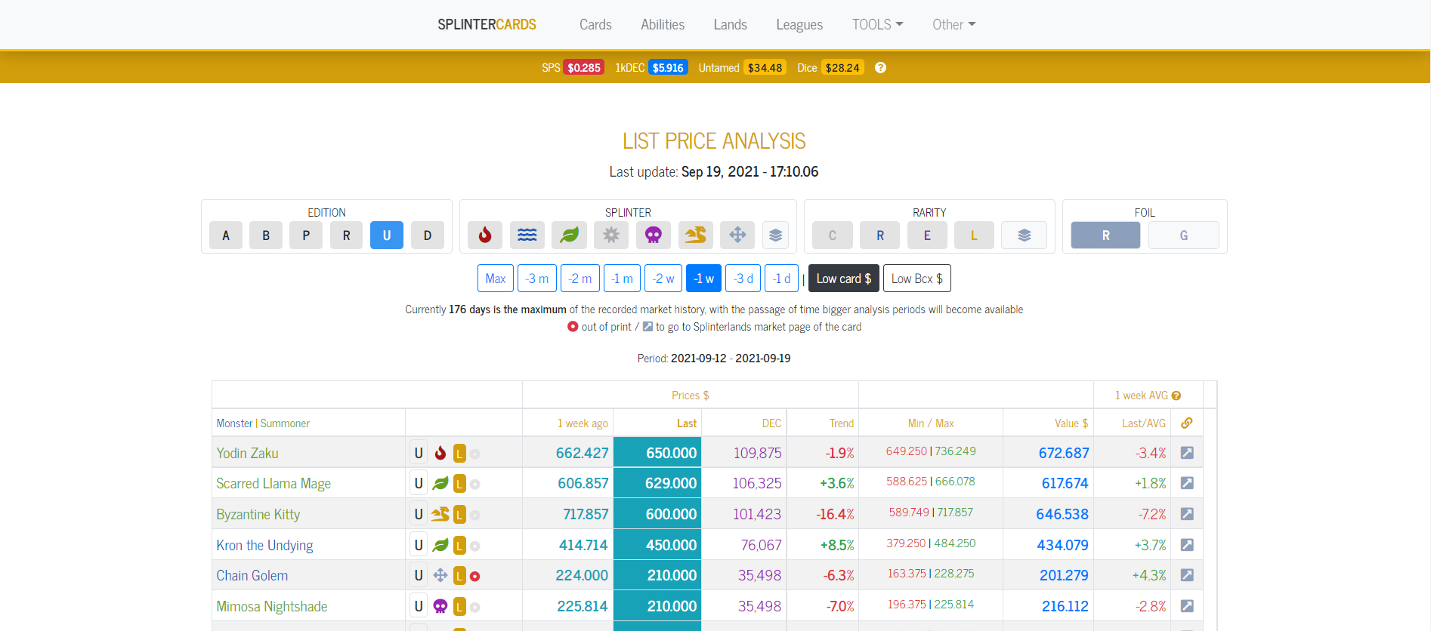
Task: Select -3 m analysis period
Action: (x=537, y=279)
